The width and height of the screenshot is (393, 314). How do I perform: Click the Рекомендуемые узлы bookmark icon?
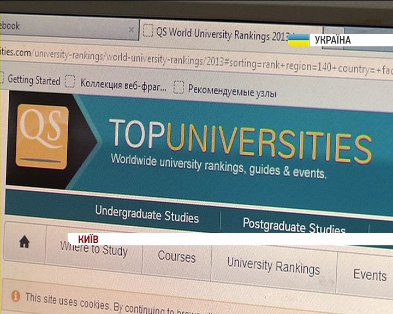tap(178, 87)
